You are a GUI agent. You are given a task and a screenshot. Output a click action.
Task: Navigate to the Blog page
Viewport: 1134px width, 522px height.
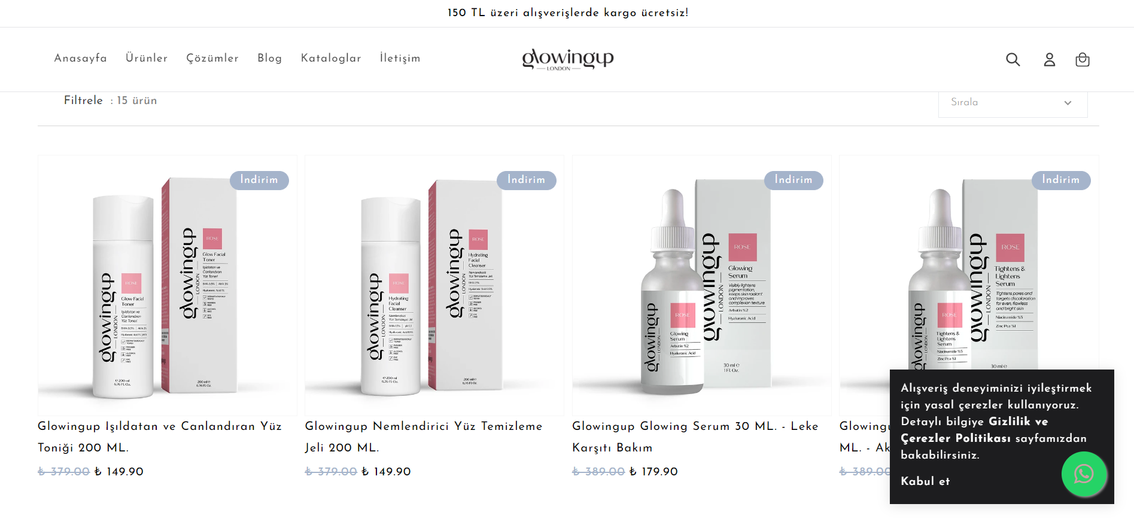click(x=270, y=58)
